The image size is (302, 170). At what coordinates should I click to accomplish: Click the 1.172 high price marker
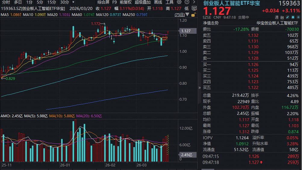(x=96, y=23)
